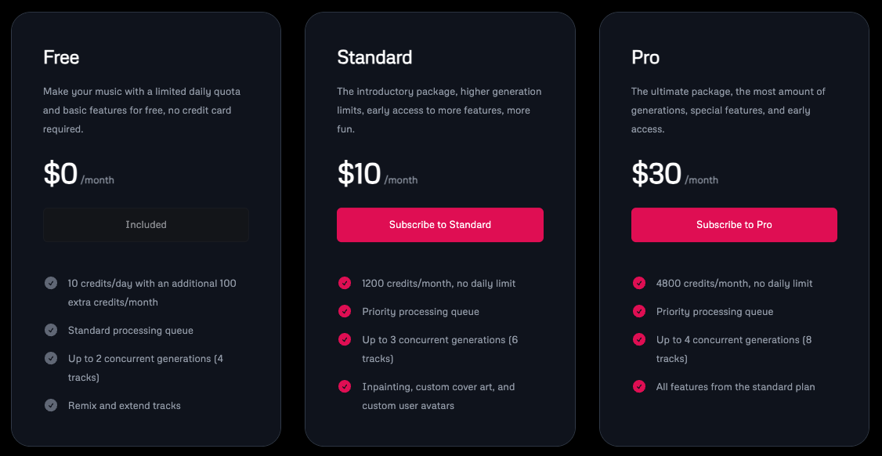Click checkmark beside Remix and extend tracks
This screenshot has width=882, height=456.
tap(51, 405)
